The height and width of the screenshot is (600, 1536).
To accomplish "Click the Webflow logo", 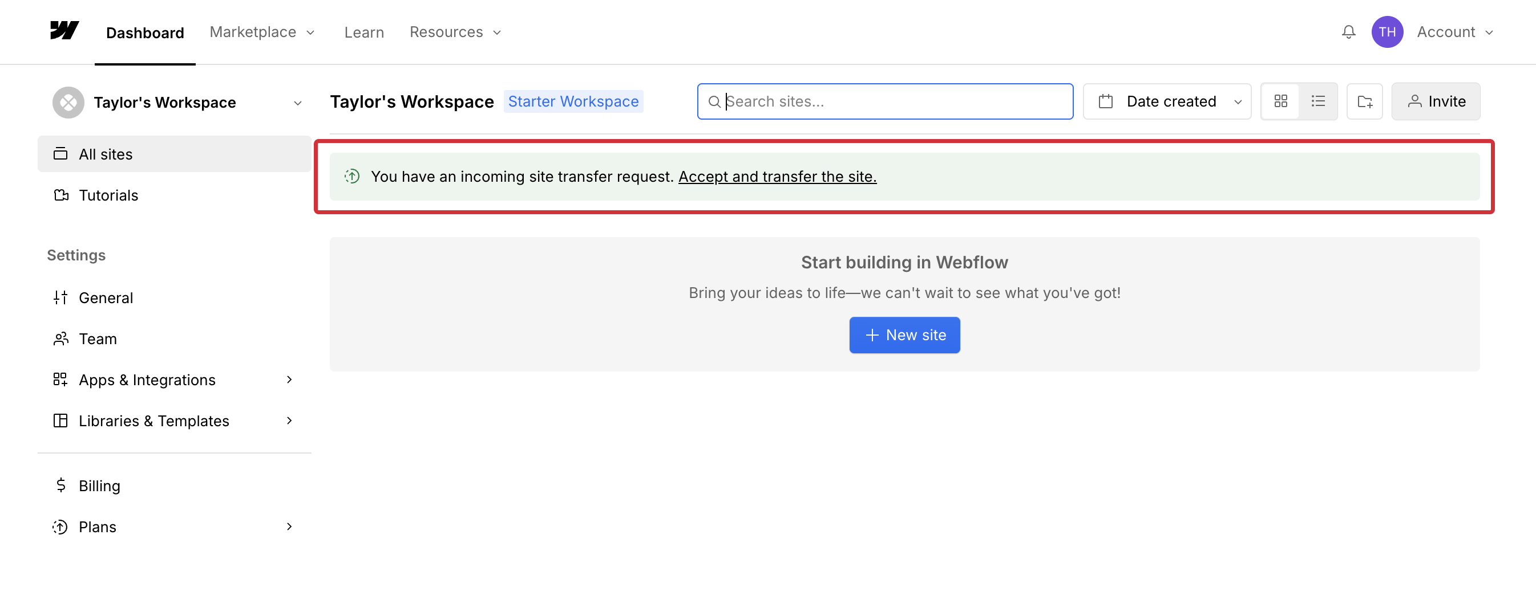I will [x=64, y=31].
